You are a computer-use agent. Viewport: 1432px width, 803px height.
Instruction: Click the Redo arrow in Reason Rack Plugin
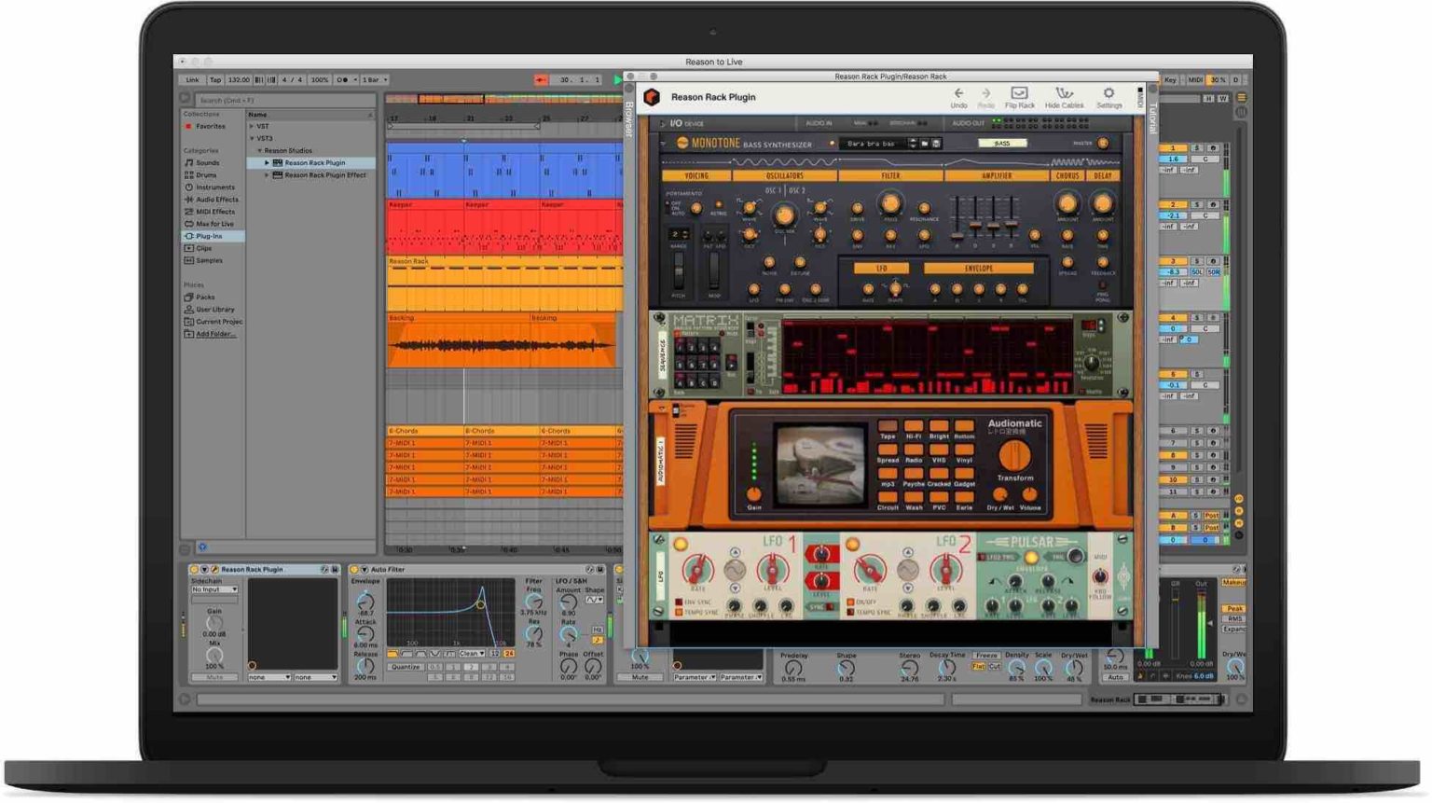[x=985, y=93]
